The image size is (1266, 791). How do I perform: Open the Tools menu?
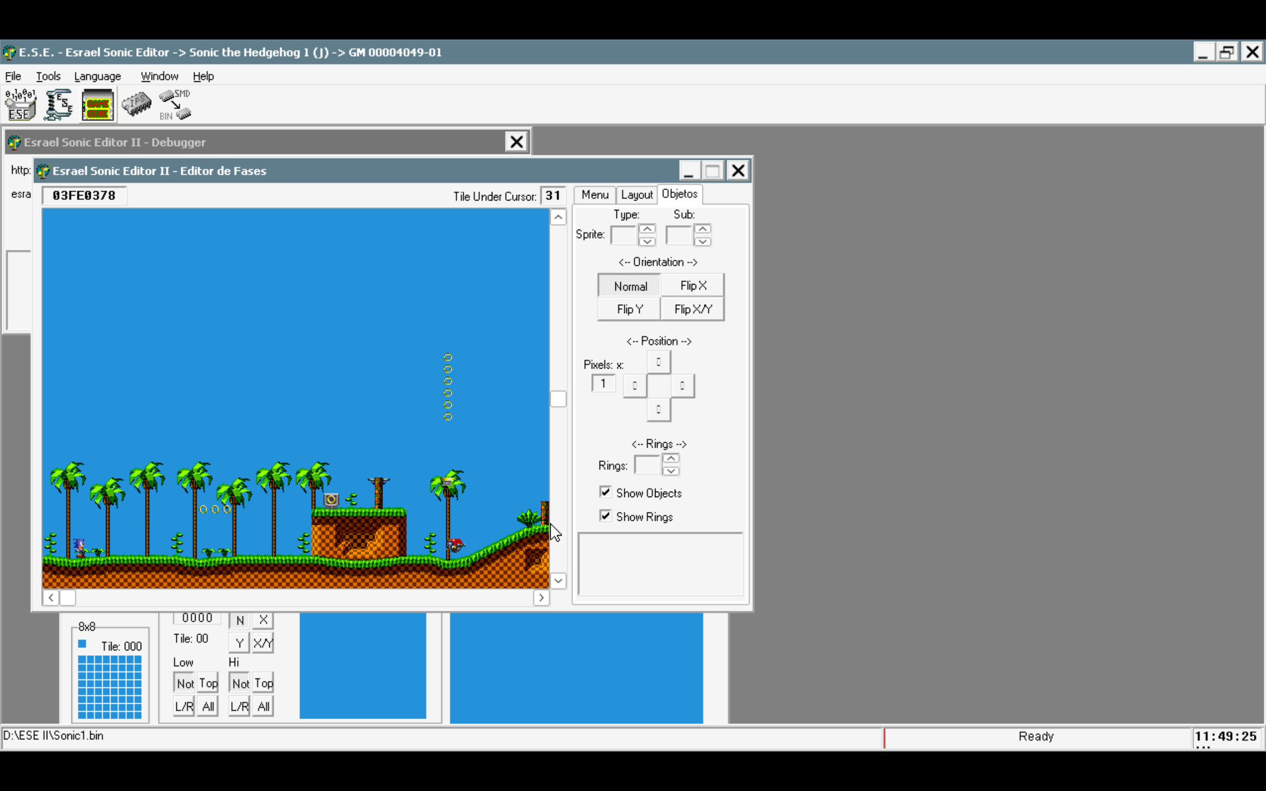(x=48, y=76)
